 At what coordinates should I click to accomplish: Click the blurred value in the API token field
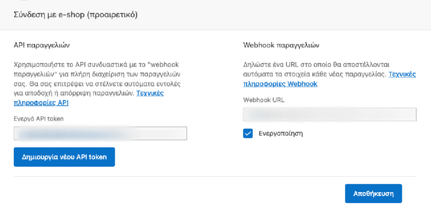(71, 133)
